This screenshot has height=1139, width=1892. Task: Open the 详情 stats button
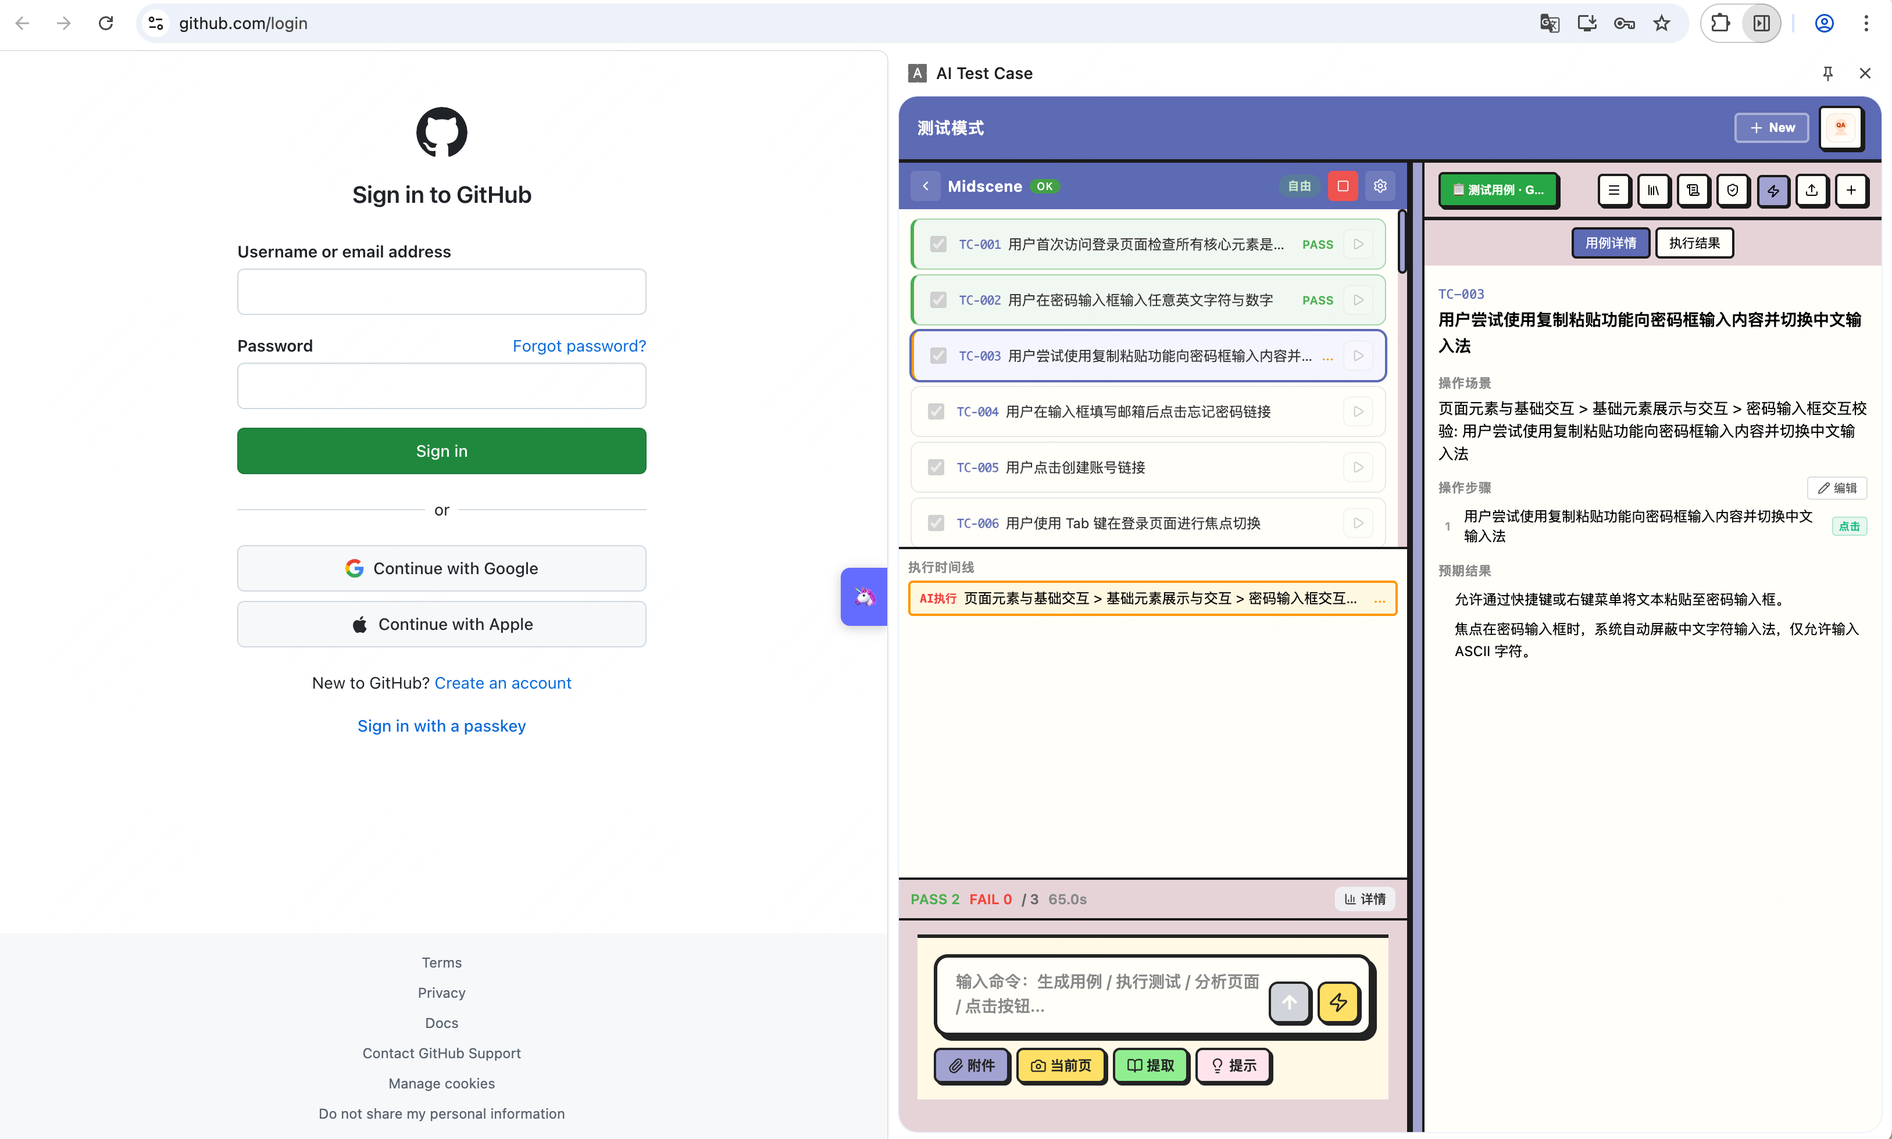click(x=1365, y=899)
